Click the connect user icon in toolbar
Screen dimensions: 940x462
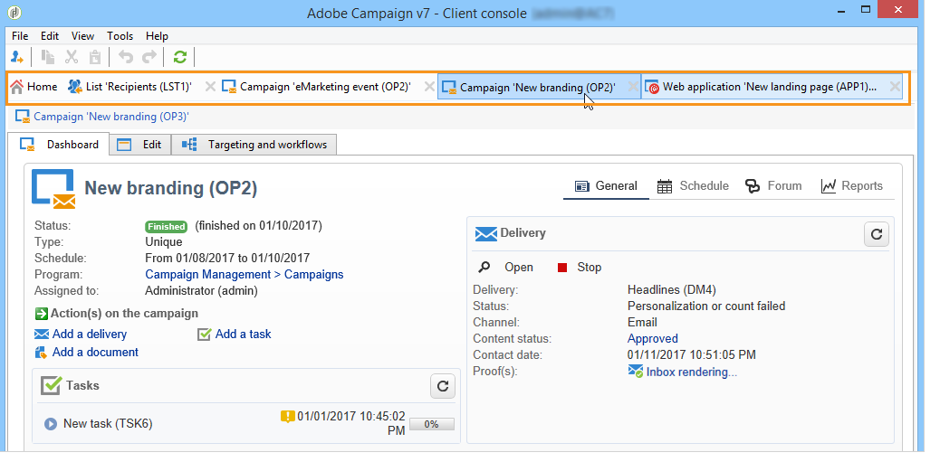pos(18,57)
